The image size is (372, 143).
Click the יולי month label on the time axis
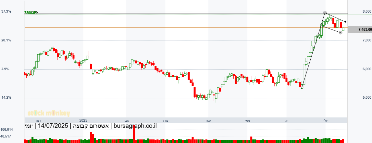(326, 120)
